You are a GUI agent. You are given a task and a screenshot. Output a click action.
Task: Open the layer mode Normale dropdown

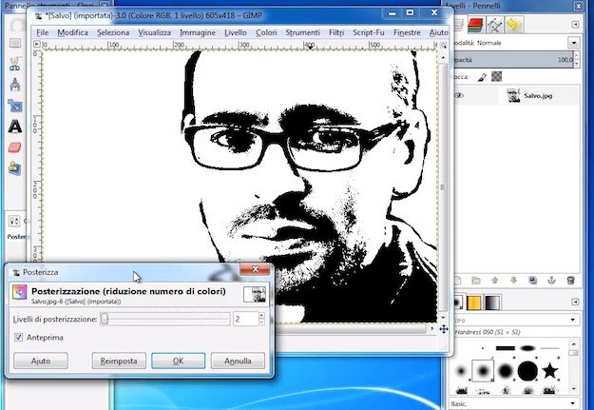(x=573, y=43)
